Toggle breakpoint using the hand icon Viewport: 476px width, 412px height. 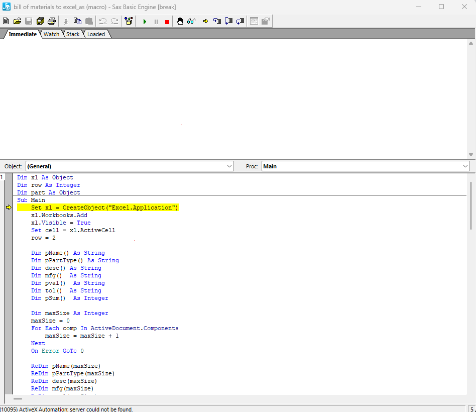point(180,21)
